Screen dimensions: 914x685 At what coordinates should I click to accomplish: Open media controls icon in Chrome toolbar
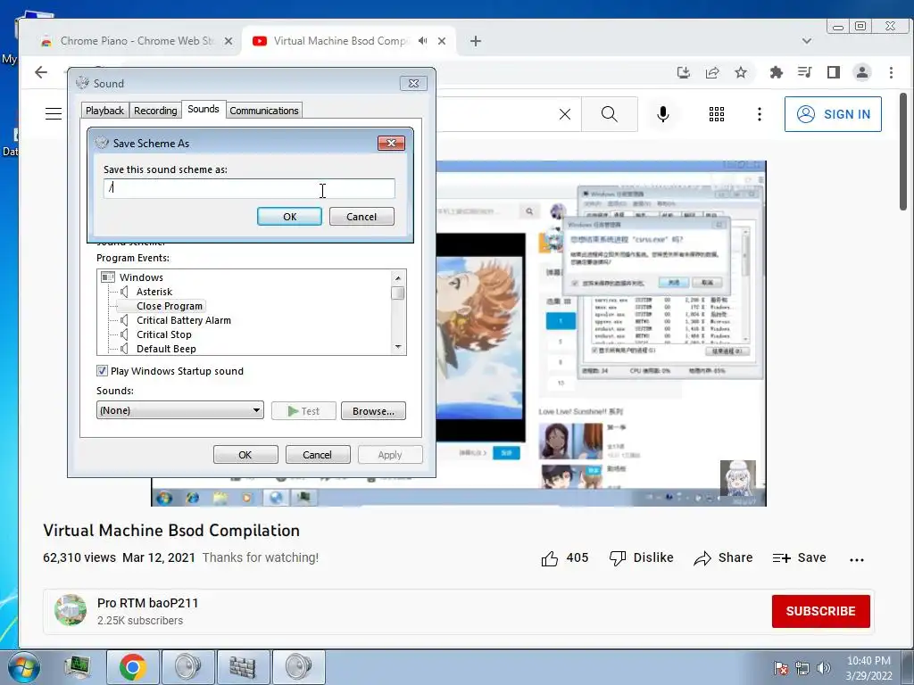[x=804, y=72]
